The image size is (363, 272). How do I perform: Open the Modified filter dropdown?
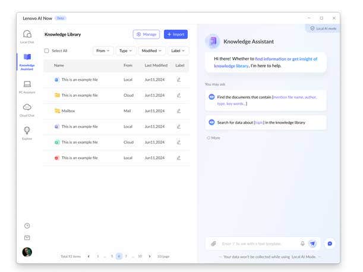(151, 51)
